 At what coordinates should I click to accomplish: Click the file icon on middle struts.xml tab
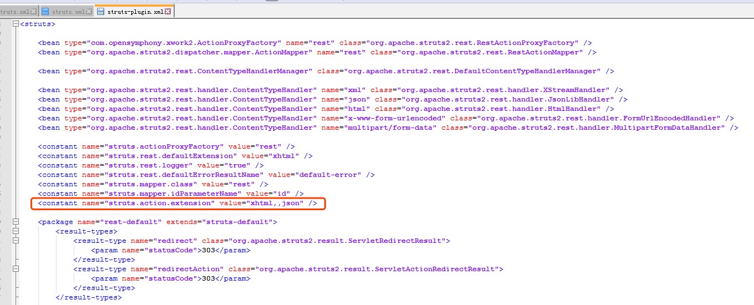click(x=45, y=11)
